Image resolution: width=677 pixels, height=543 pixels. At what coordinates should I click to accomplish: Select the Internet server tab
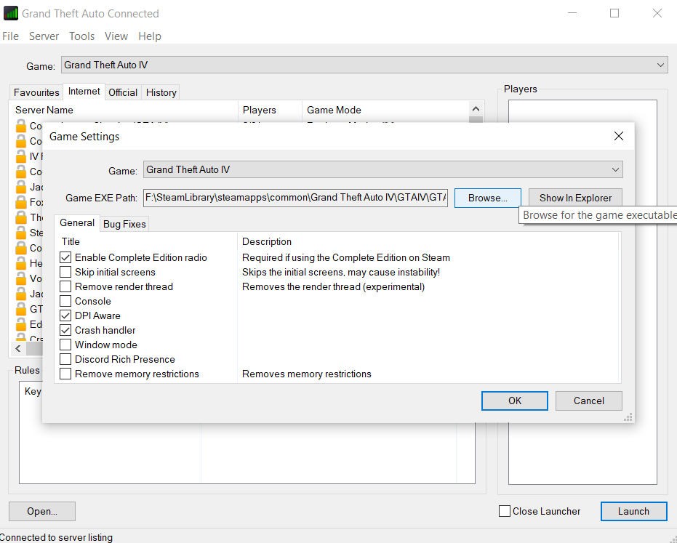(84, 92)
